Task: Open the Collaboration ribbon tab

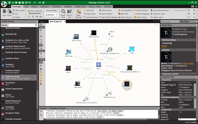Action: (x=80, y=7)
